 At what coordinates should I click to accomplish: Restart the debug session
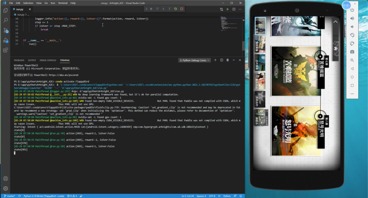click(x=175, y=9)
